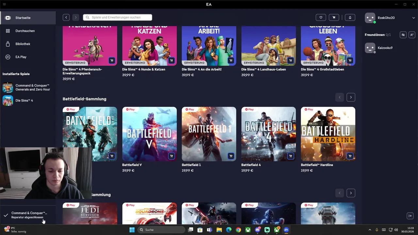
Task: Expand RzekGho20 account dropdown
Action: point(413,18)
